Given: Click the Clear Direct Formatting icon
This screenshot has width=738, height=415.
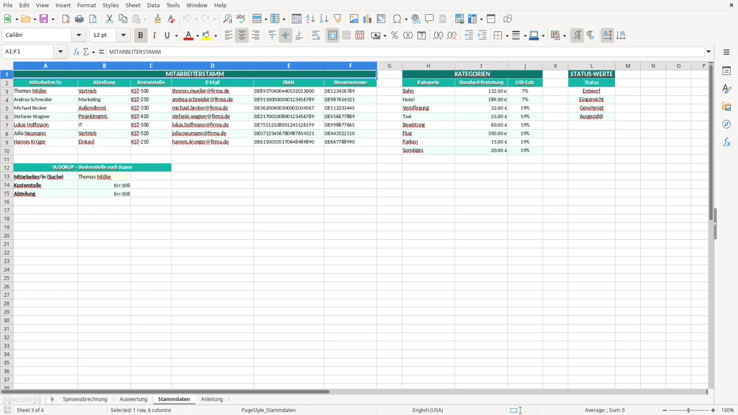Looking at the screenshot, I should (171, 19).
